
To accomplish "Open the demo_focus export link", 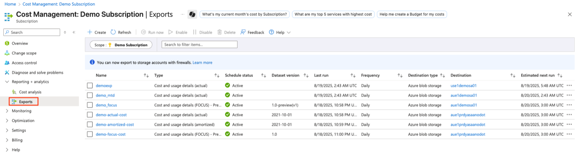I will pyautogui.click(x=106, y=105).
